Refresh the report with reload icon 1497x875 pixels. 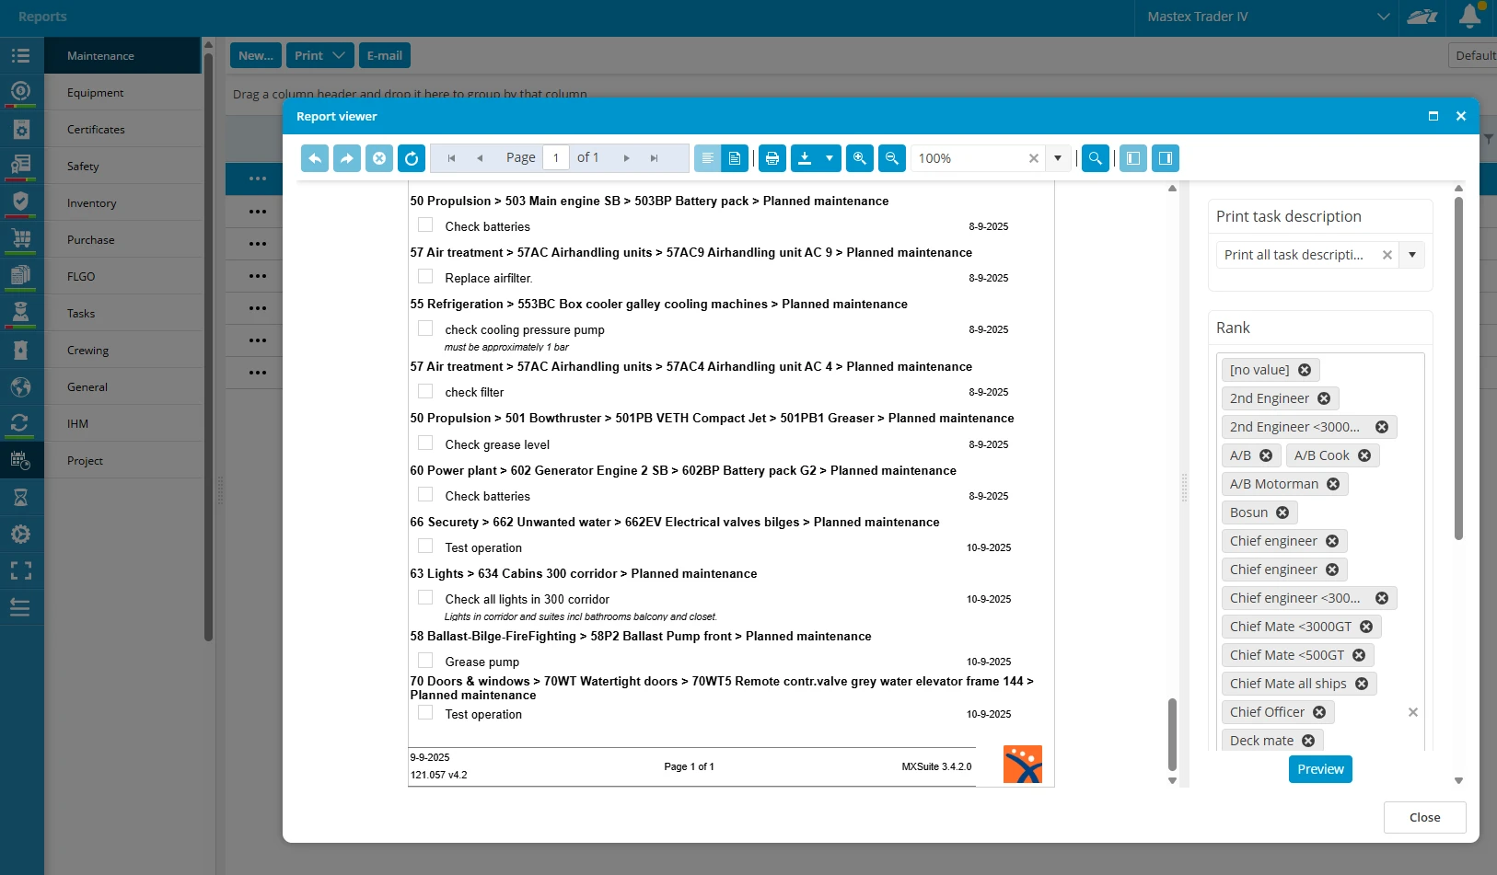pyautogui.click(x=412, y=158)
